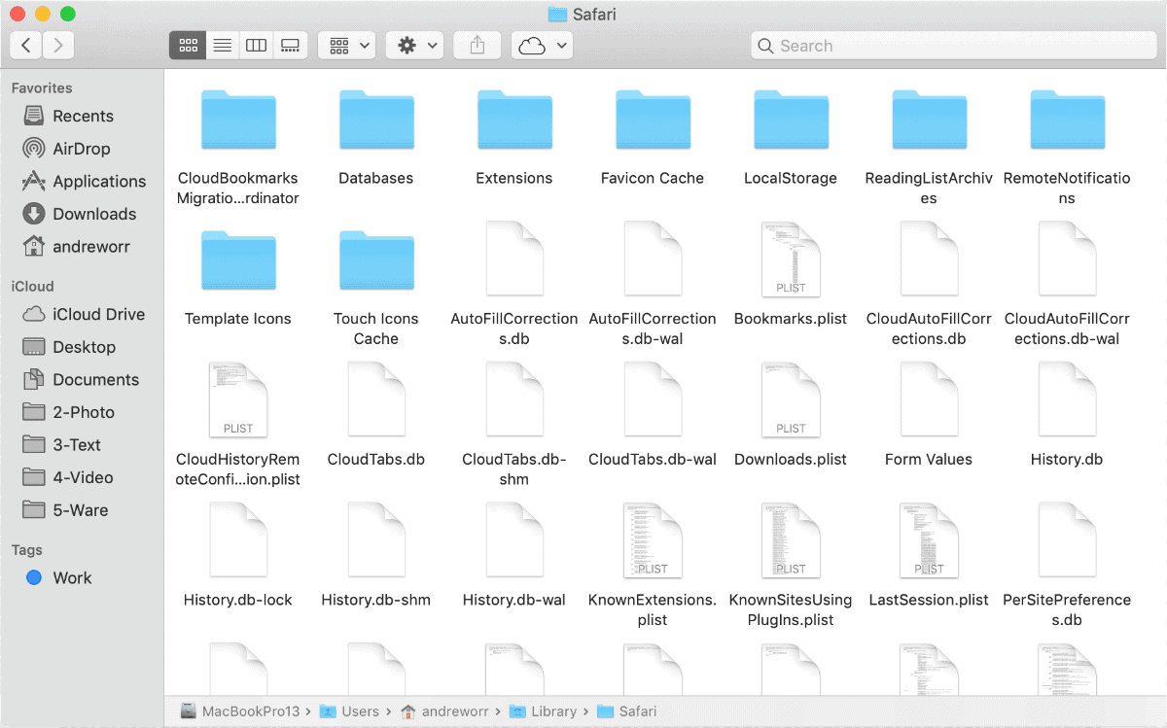Select the History.db-lock file
1167x728 pixels.
coord(238,540)
